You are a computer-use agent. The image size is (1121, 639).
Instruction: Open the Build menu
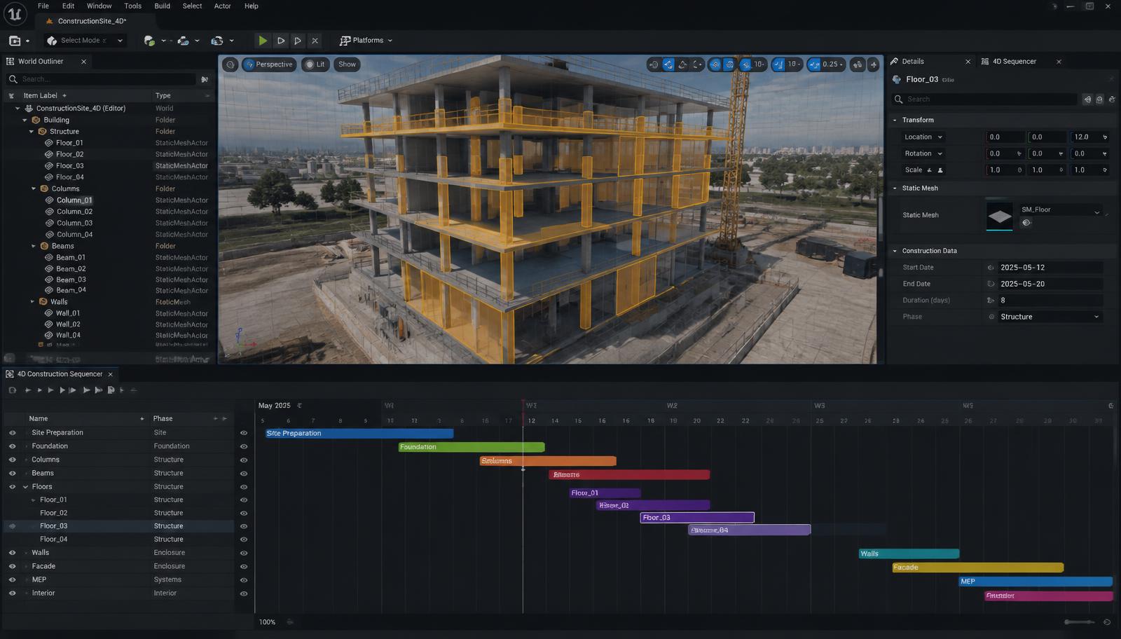(162, 6)
